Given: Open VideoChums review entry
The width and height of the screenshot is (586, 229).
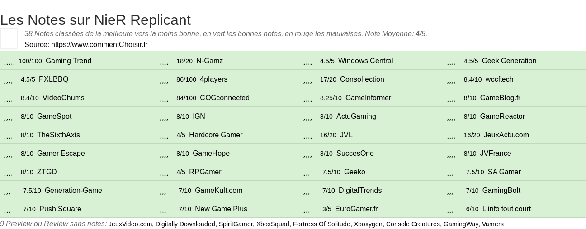Looking at the screenshot, I should point(63,98).
